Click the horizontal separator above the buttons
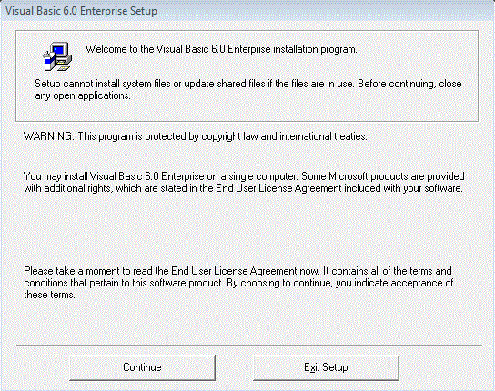This screenshot has height=391, width=495. tap(248, 345)
